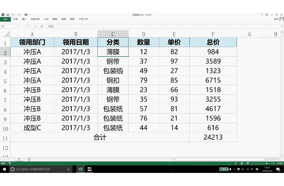Open the Excel icon on the taskbar
The height and width of the screenshot is (186, 284).
(x=80, y=170)
